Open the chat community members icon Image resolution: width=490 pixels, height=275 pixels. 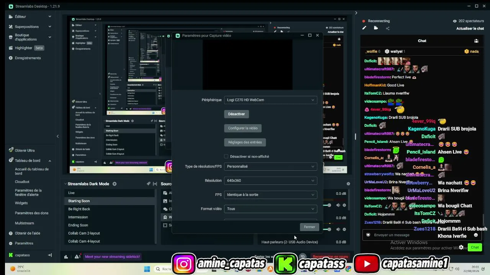click(476, 41)
